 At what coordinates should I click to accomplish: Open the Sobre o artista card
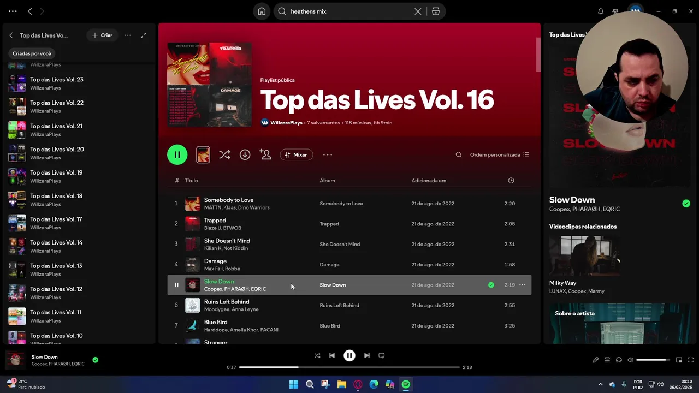tap(620, 324)
